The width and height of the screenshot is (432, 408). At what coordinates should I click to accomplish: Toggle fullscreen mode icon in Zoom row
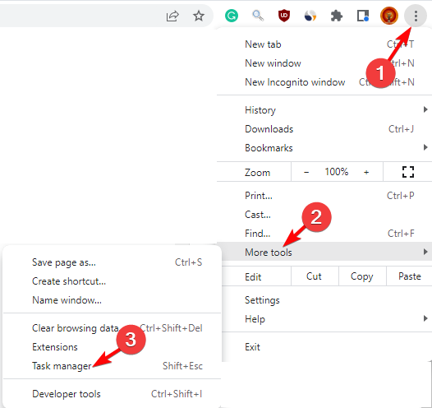(407, 172)
